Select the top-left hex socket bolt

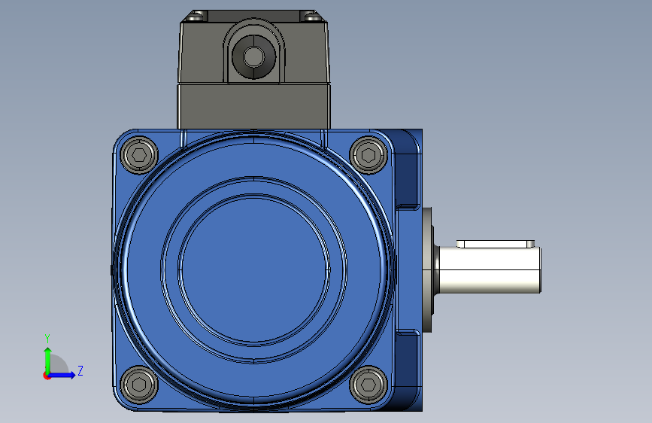139,155
